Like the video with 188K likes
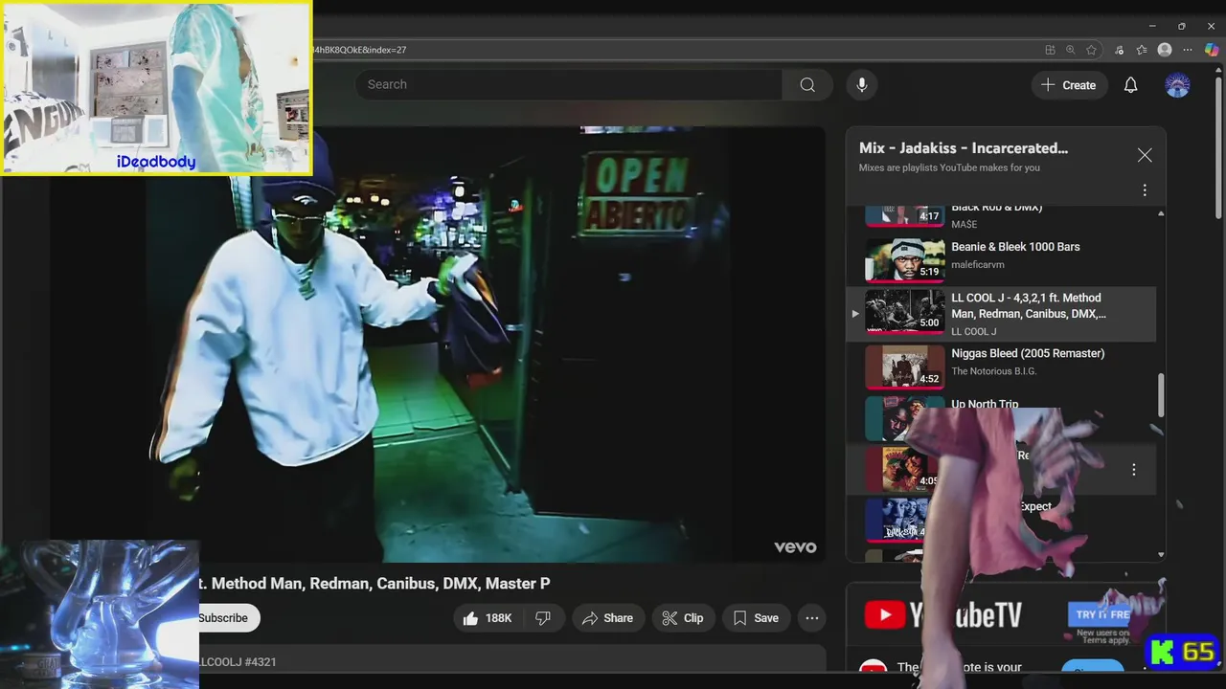1226x689 pixels. pyautogui.click(x=488, y=618)
